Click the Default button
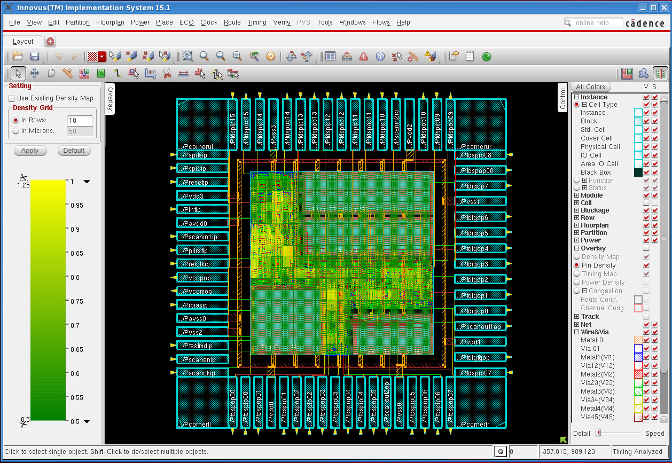 74,151
